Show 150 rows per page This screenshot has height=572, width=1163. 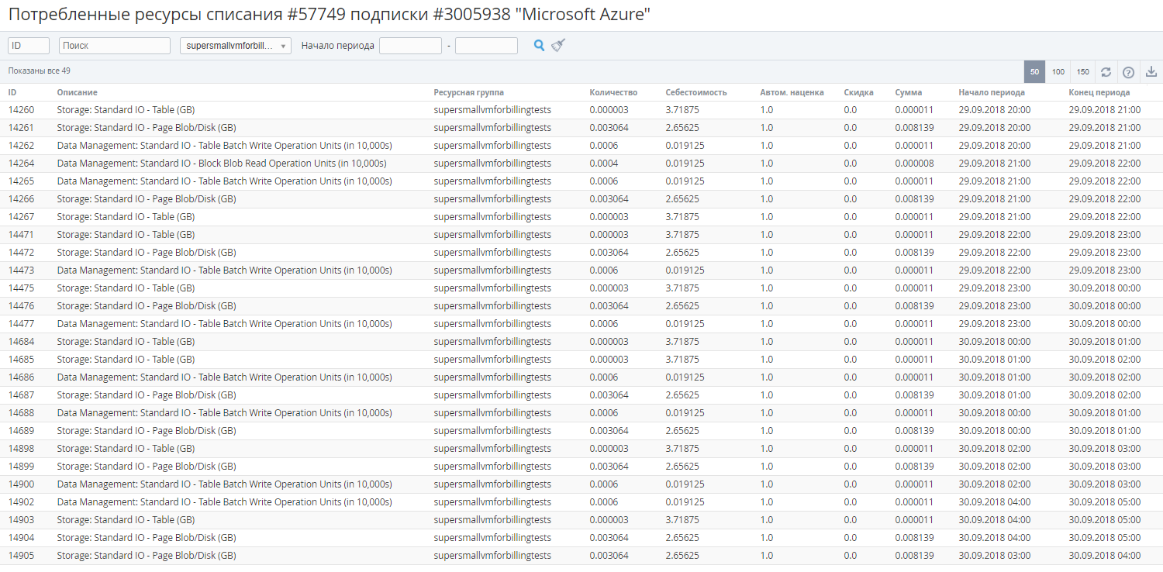[1083, 72]
